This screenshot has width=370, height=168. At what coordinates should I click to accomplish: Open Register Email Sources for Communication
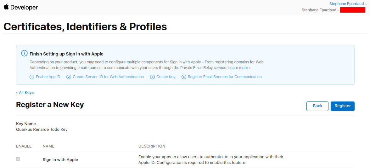(225, 77)
